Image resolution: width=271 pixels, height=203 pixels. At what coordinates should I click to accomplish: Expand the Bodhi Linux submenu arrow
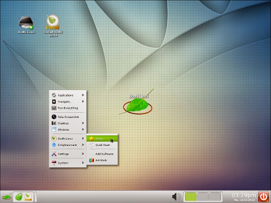coord(83,138)
